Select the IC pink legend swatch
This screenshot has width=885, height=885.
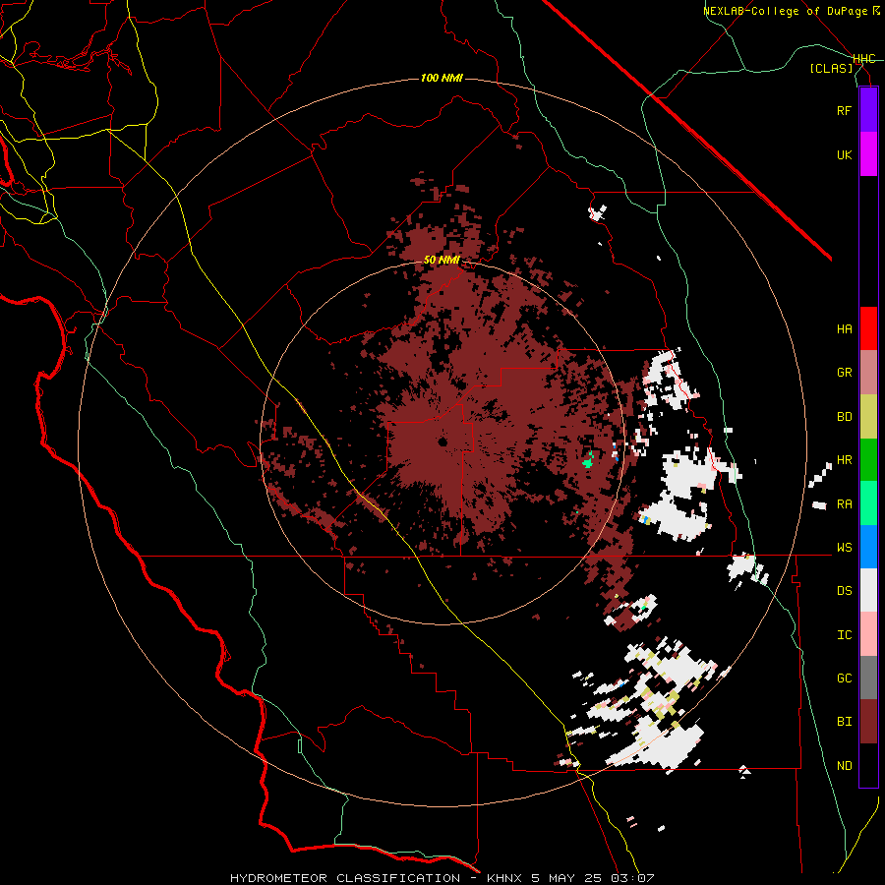(868, 634)
